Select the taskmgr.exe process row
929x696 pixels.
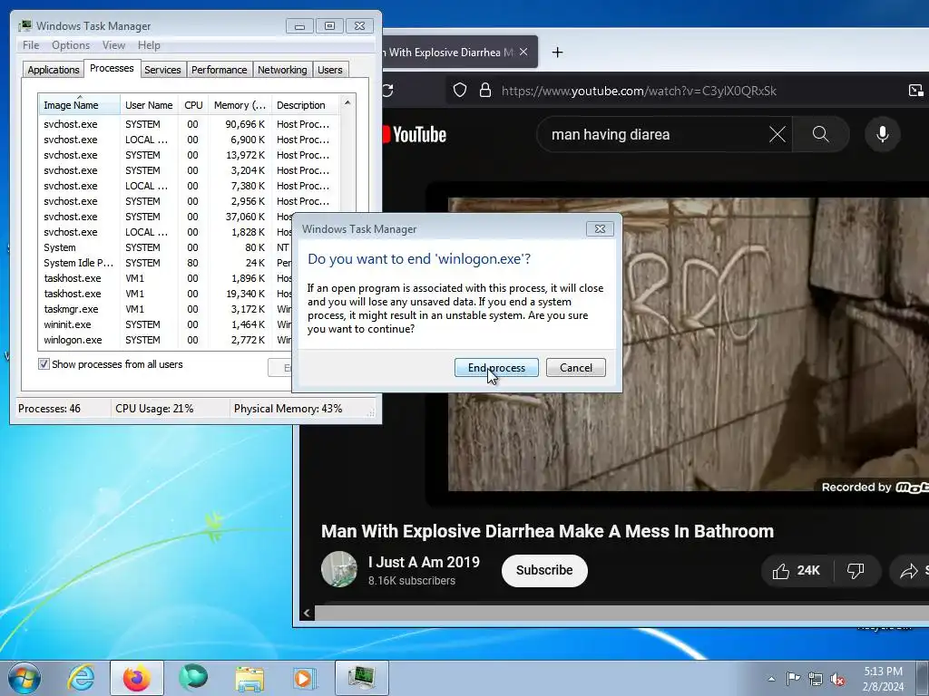point(166,309)
